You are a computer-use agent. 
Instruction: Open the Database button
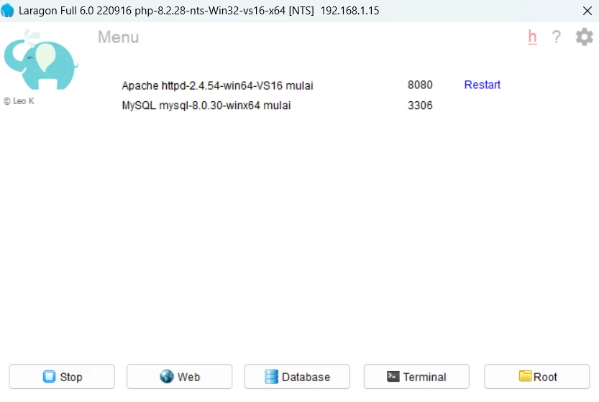click(297, 376)
